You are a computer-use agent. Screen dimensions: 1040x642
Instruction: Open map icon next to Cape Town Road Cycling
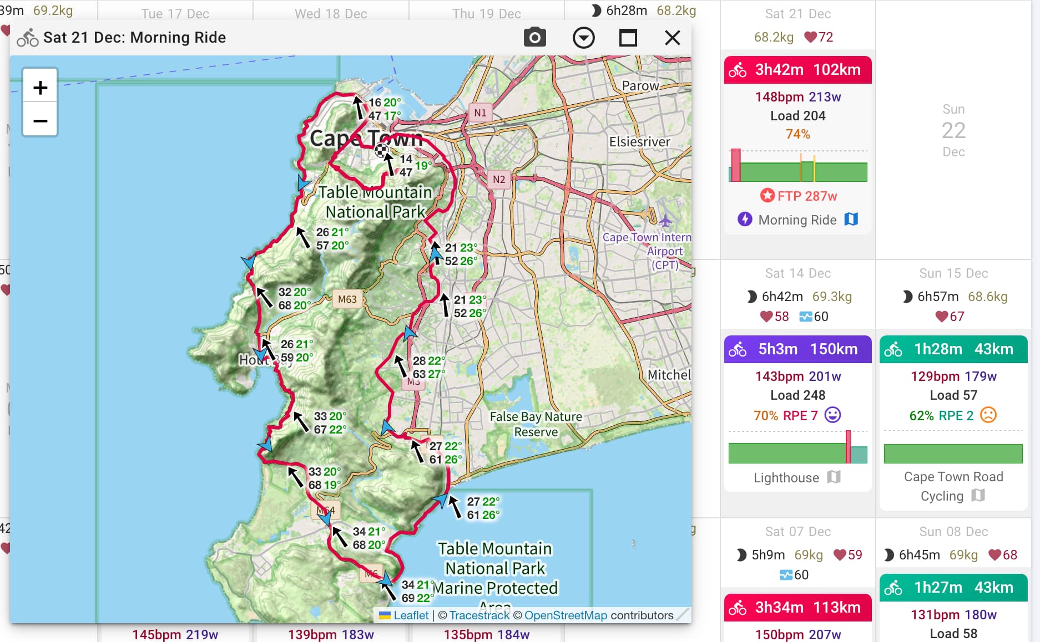tap(978, 495)
